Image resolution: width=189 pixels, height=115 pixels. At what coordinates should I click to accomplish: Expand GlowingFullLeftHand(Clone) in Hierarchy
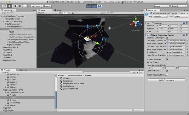coord(8,39)
